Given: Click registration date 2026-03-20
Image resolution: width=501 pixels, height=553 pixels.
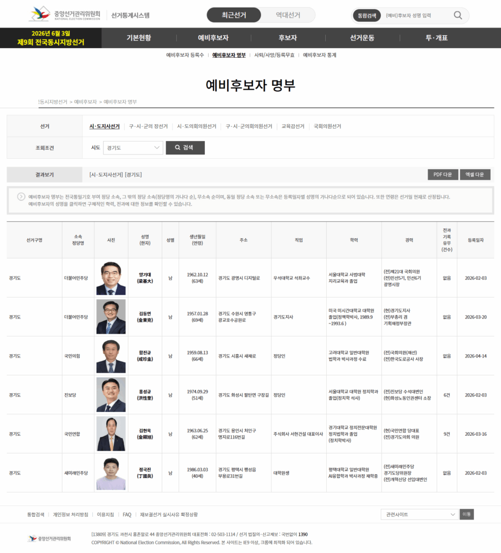Looking at the screenshot, I should tap(476, 316).
